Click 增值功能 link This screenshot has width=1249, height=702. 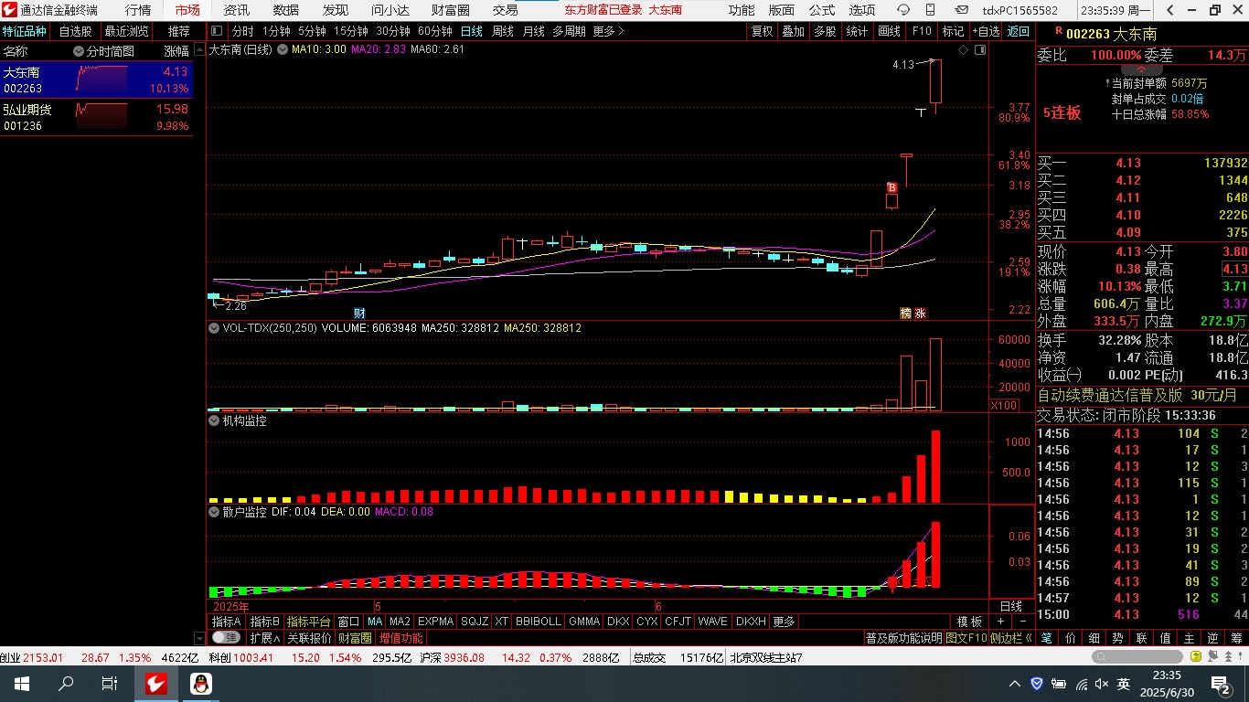(401, 638)
